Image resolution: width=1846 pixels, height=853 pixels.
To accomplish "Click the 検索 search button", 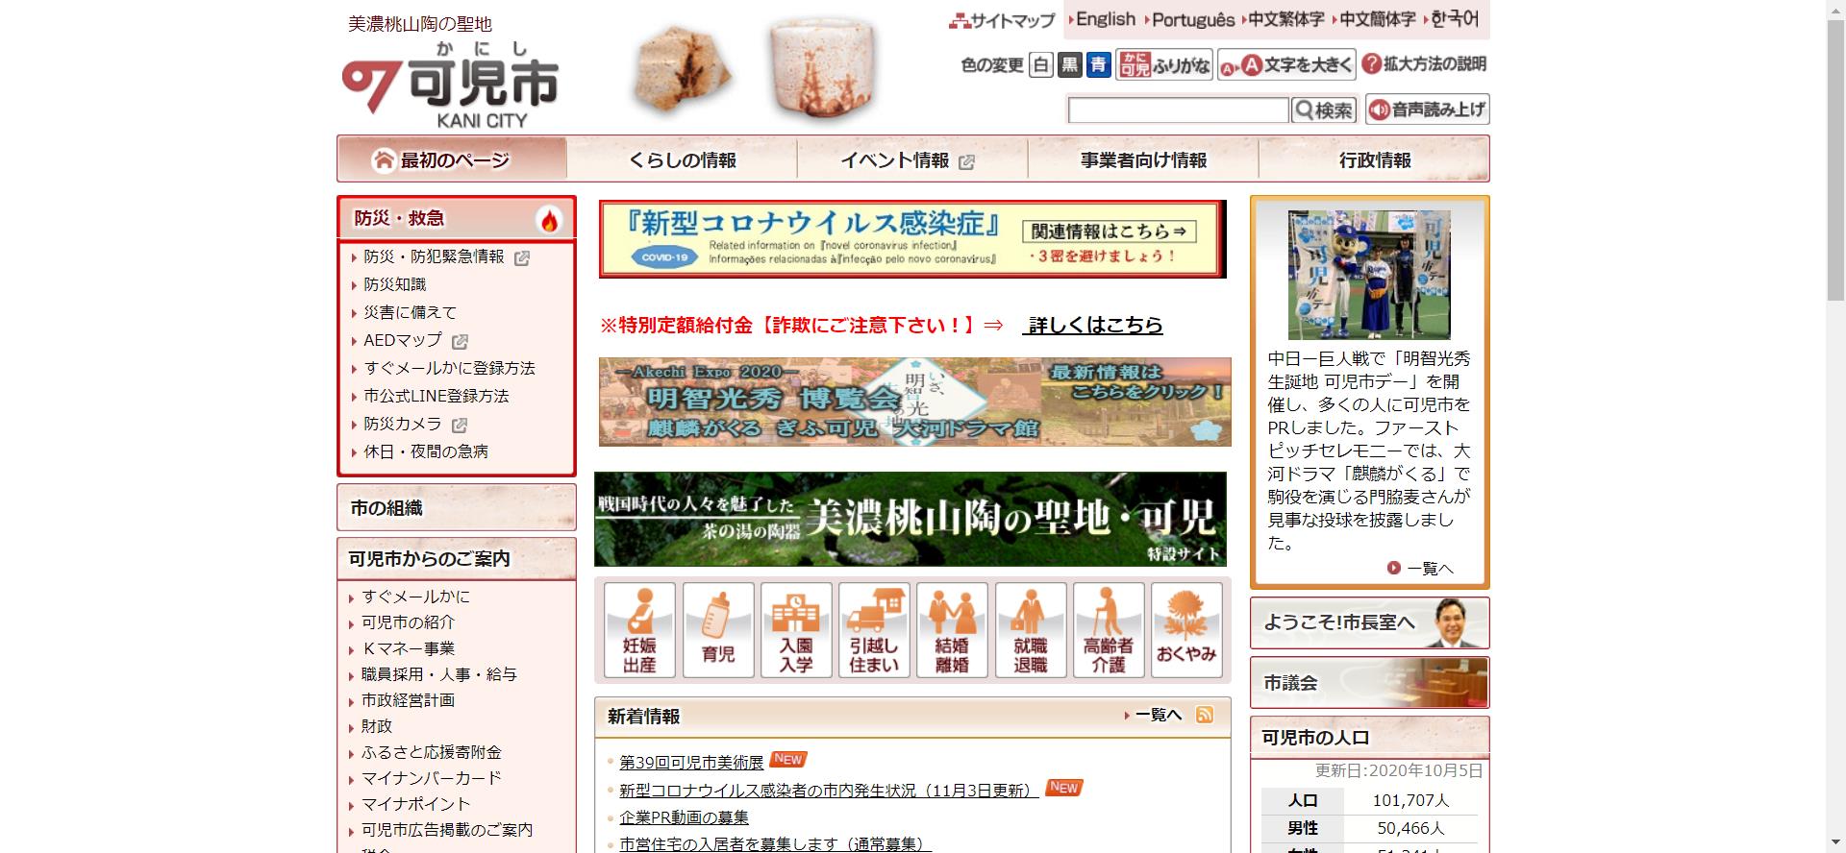I will pyautogui.click(x=1323, y=110).
